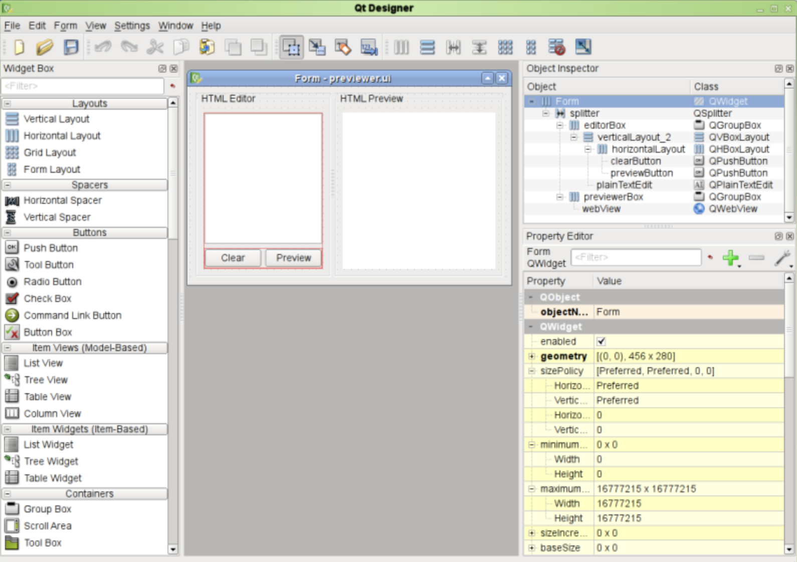797x562 pixels.
Task: Collapse the Layouts category in Widget Box
Action: pyautogui.click(x=8, y=103)
